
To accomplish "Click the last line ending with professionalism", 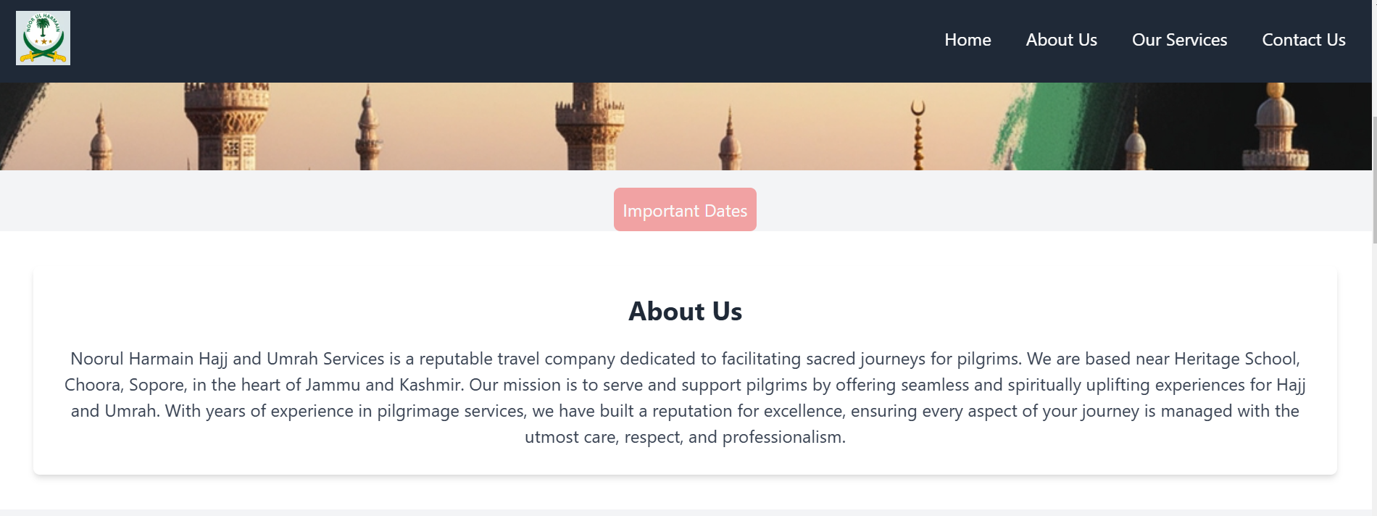I will (x=685, y=437).
